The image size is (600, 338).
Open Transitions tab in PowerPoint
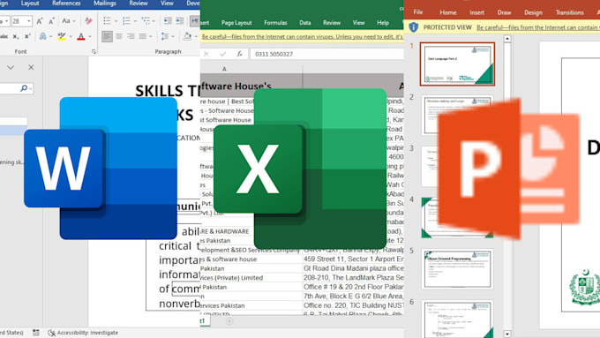click(570, 12)
